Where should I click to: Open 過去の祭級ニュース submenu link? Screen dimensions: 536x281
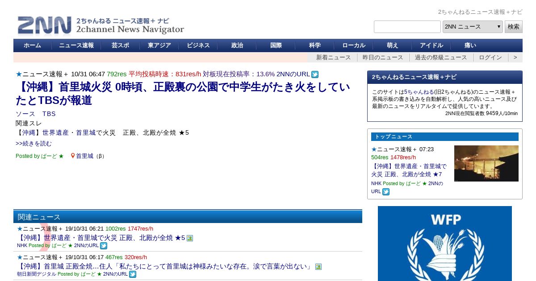(x=441, y=58)
